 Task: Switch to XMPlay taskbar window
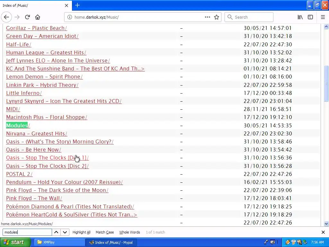59,242
